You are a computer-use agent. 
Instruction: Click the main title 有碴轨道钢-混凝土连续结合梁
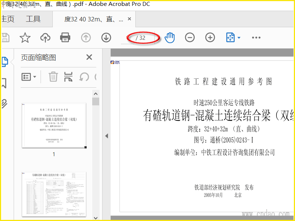click(x=218, y=115)
